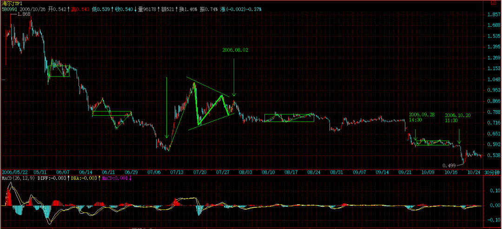
Task: Click the 06/14 date on time axis
Action: click(86, 172)
